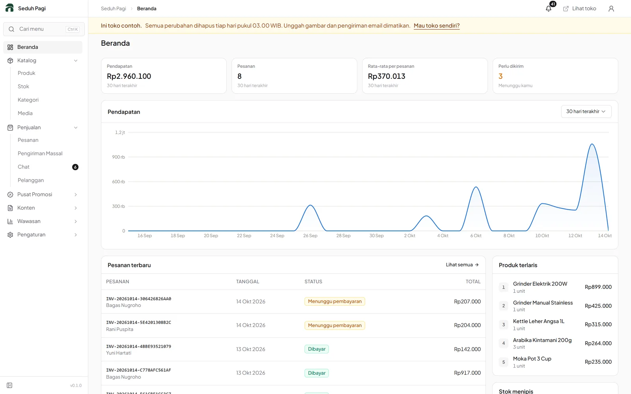Click the Seduh Pagi logo icon

point(9,8)
